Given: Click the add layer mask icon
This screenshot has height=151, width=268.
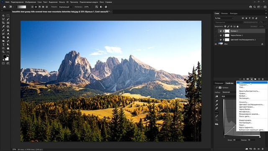Looking at the screenshot, I should point(247,79).
